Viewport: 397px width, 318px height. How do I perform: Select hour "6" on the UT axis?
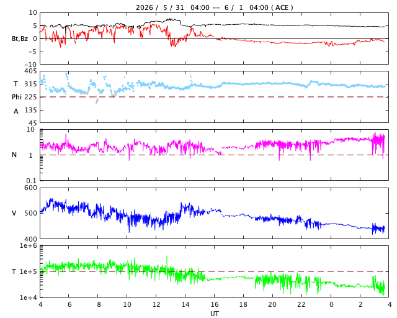pyautogui.click(x=69, y=304)
